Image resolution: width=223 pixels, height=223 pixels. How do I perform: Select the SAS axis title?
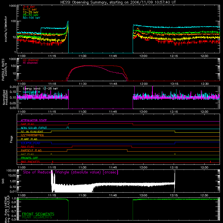3,181
